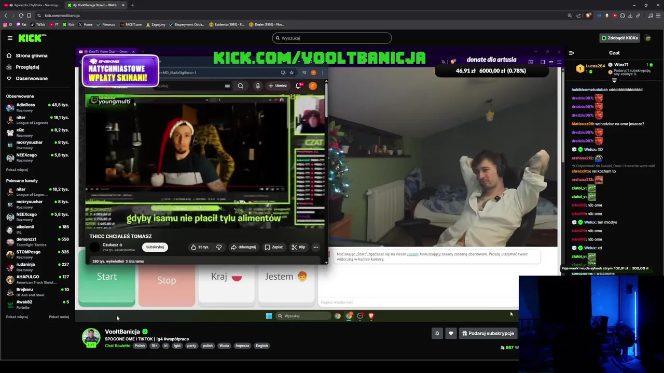Focus the Kick Wyszukaj search field
The width and height of the screenshot is (664, 373).
coord(331,38)
